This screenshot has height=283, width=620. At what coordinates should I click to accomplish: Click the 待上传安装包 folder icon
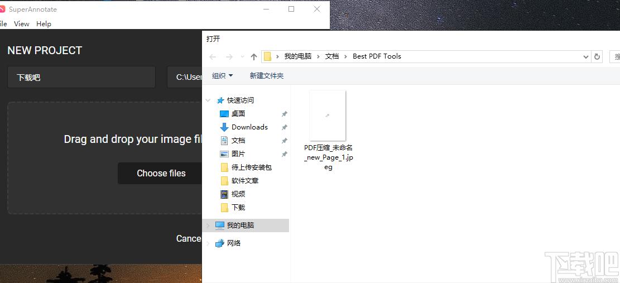coord(224,167)
